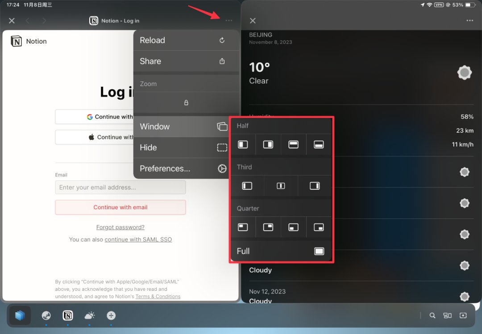This screenshot has width=482, height=334.
Task: Snap window to bottom-left quarter
Action: pyautogui.click(x=293, y=227)
